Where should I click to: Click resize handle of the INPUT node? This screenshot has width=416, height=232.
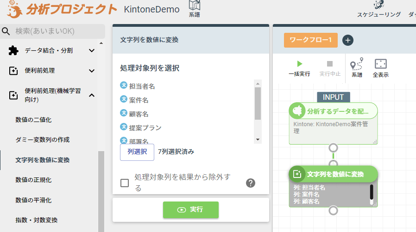coord(375,142)
